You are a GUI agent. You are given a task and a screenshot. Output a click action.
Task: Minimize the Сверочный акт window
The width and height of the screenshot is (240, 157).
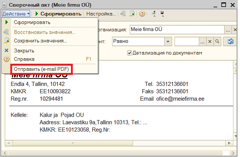click(x=215, y=5)
